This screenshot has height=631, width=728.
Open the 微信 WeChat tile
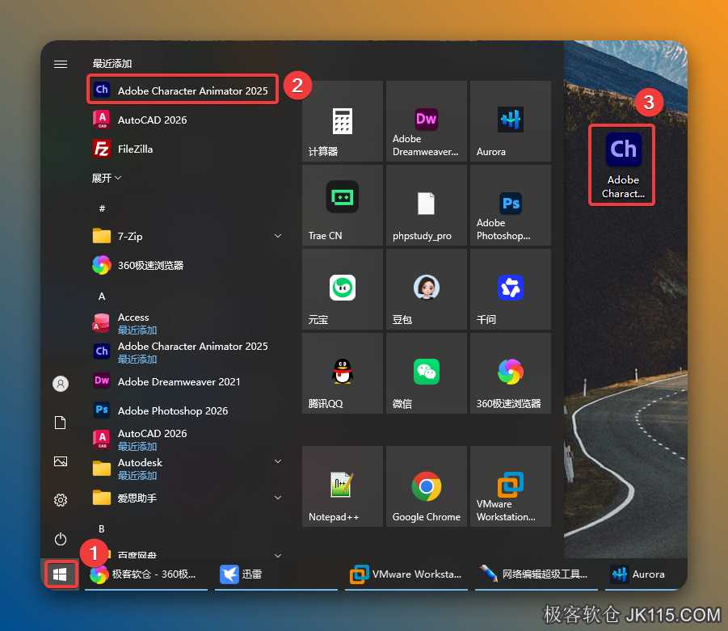[427, 373]
